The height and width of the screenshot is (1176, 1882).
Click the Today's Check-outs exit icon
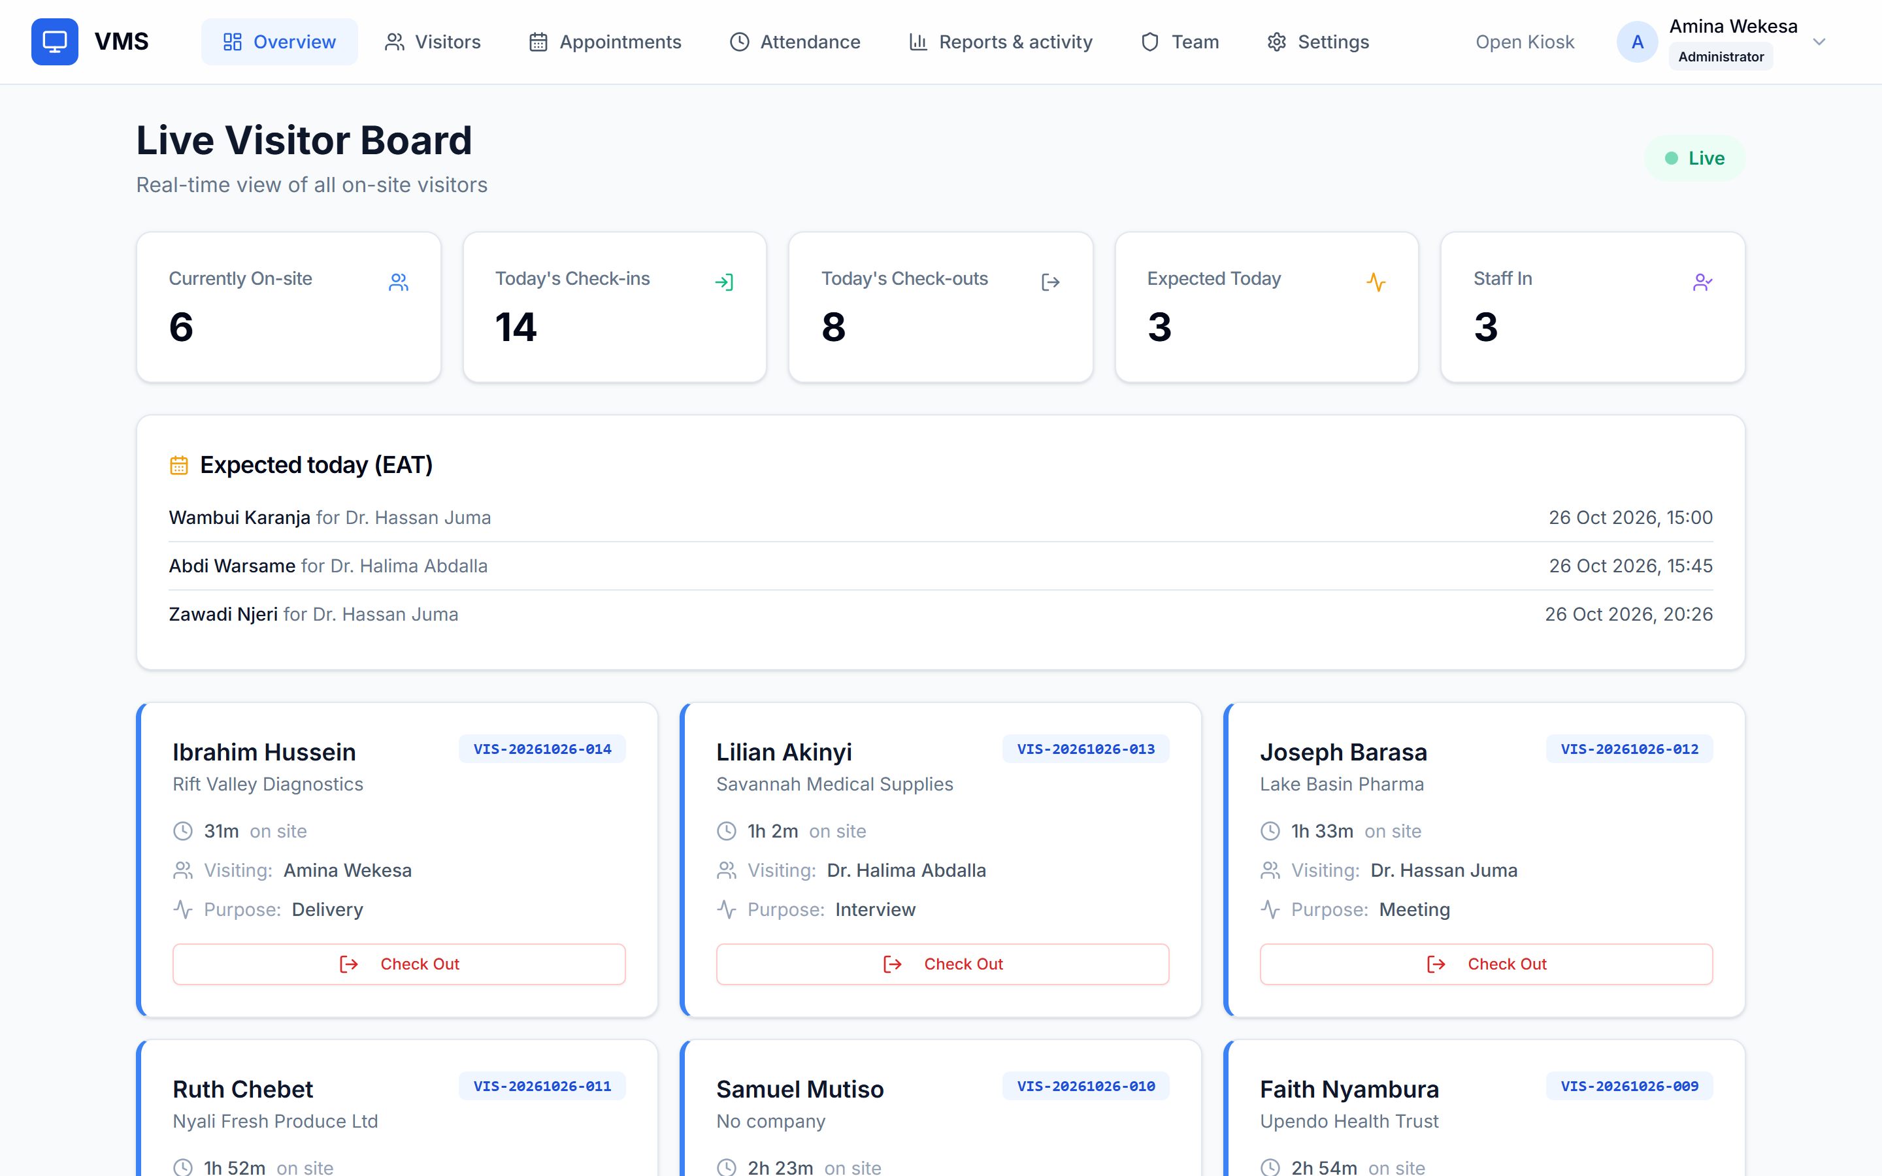[x=1051, y=282]
